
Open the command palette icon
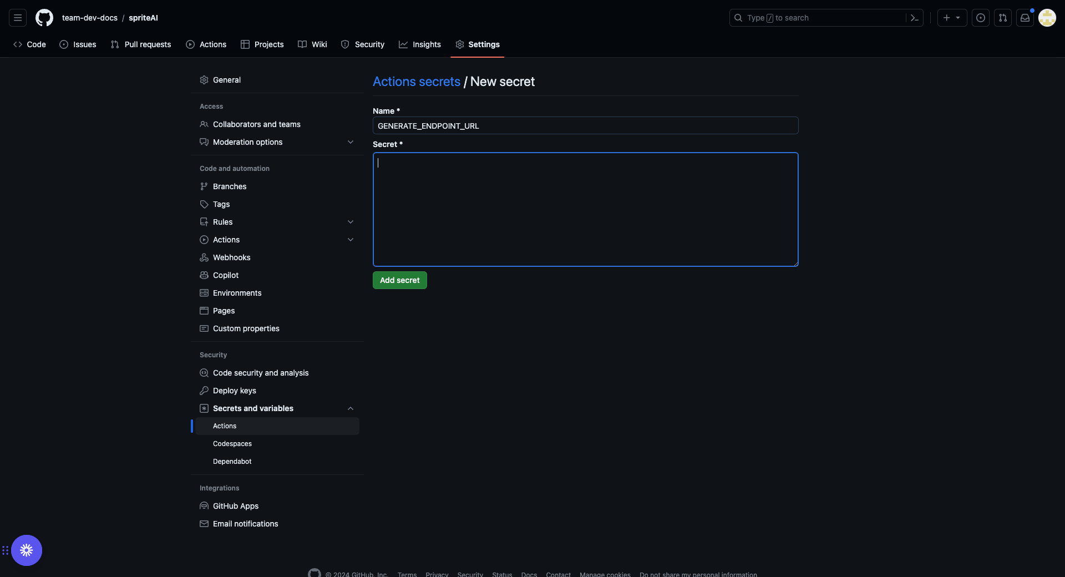tap(915, 18)
